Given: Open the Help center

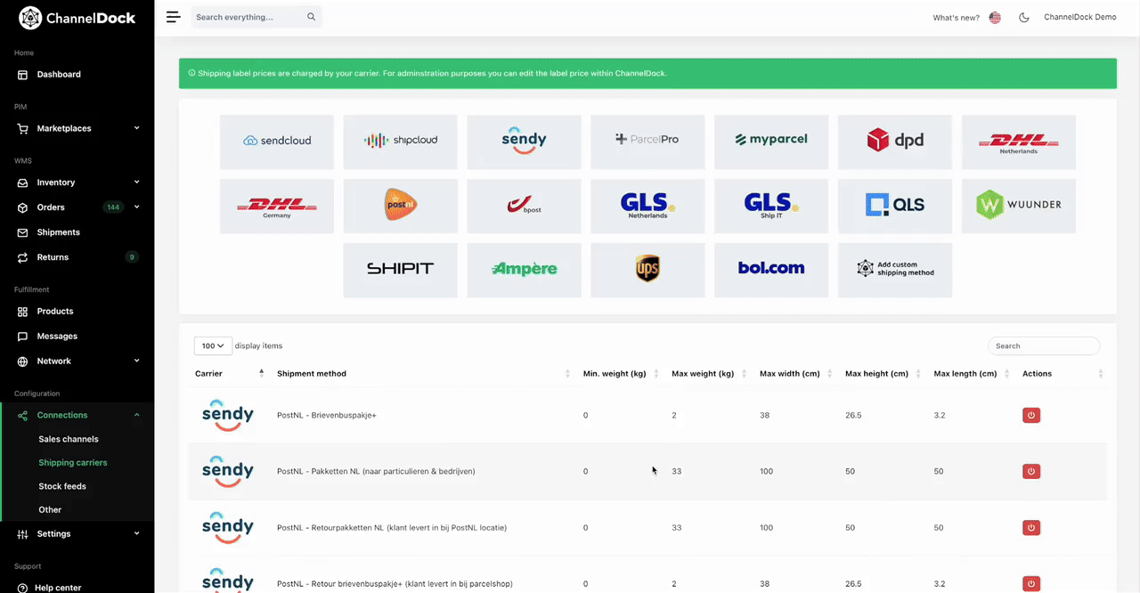Looking at the screenshot, I should pos(58,588).
